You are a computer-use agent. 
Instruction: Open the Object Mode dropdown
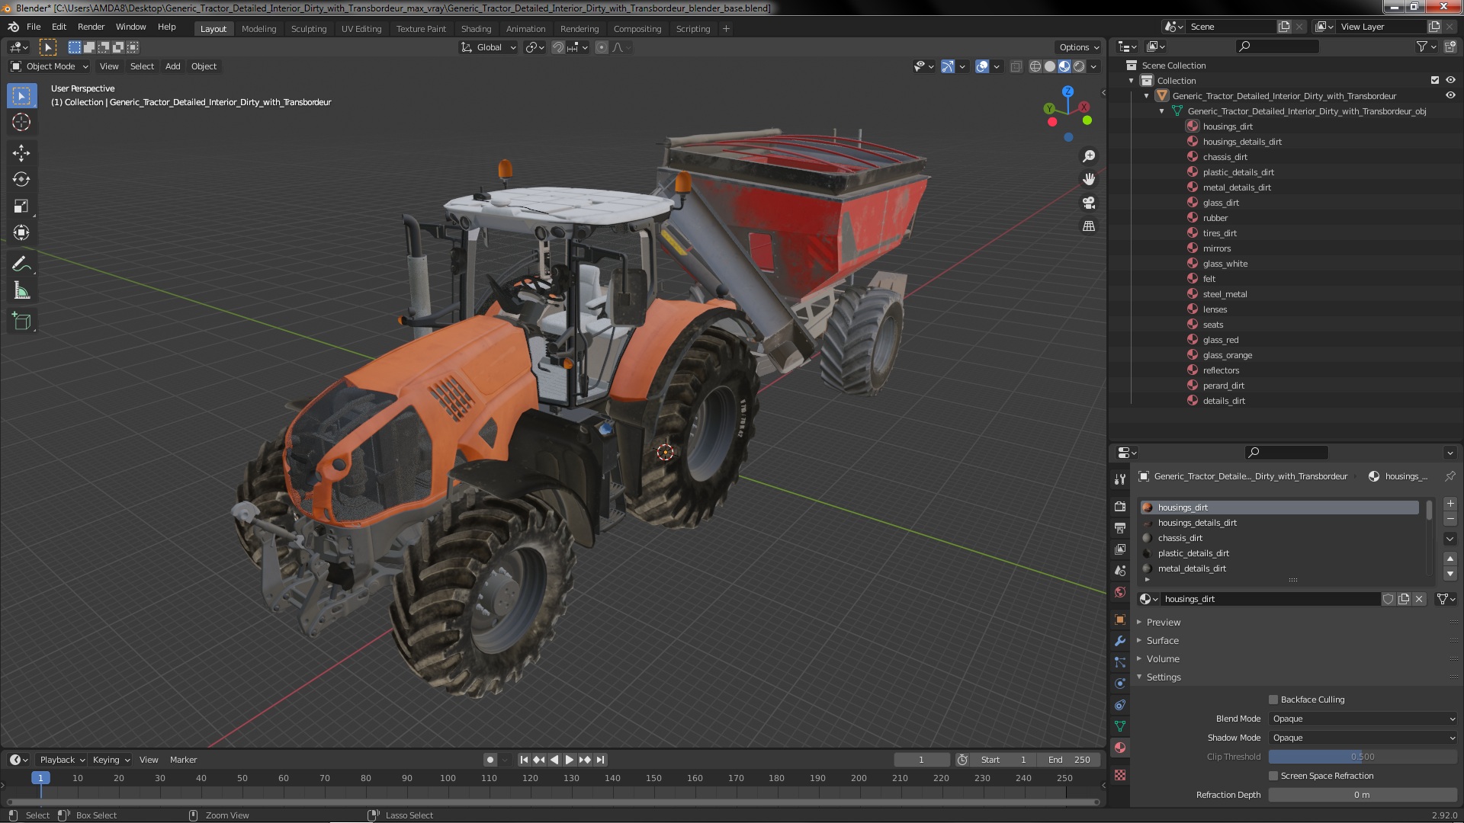(x=50, y=66)
